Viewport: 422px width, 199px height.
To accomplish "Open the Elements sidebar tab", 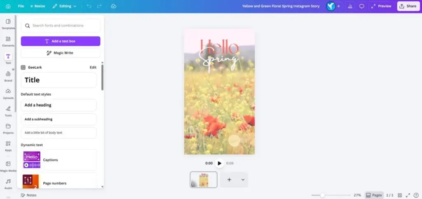I will [x=8, y=41].
